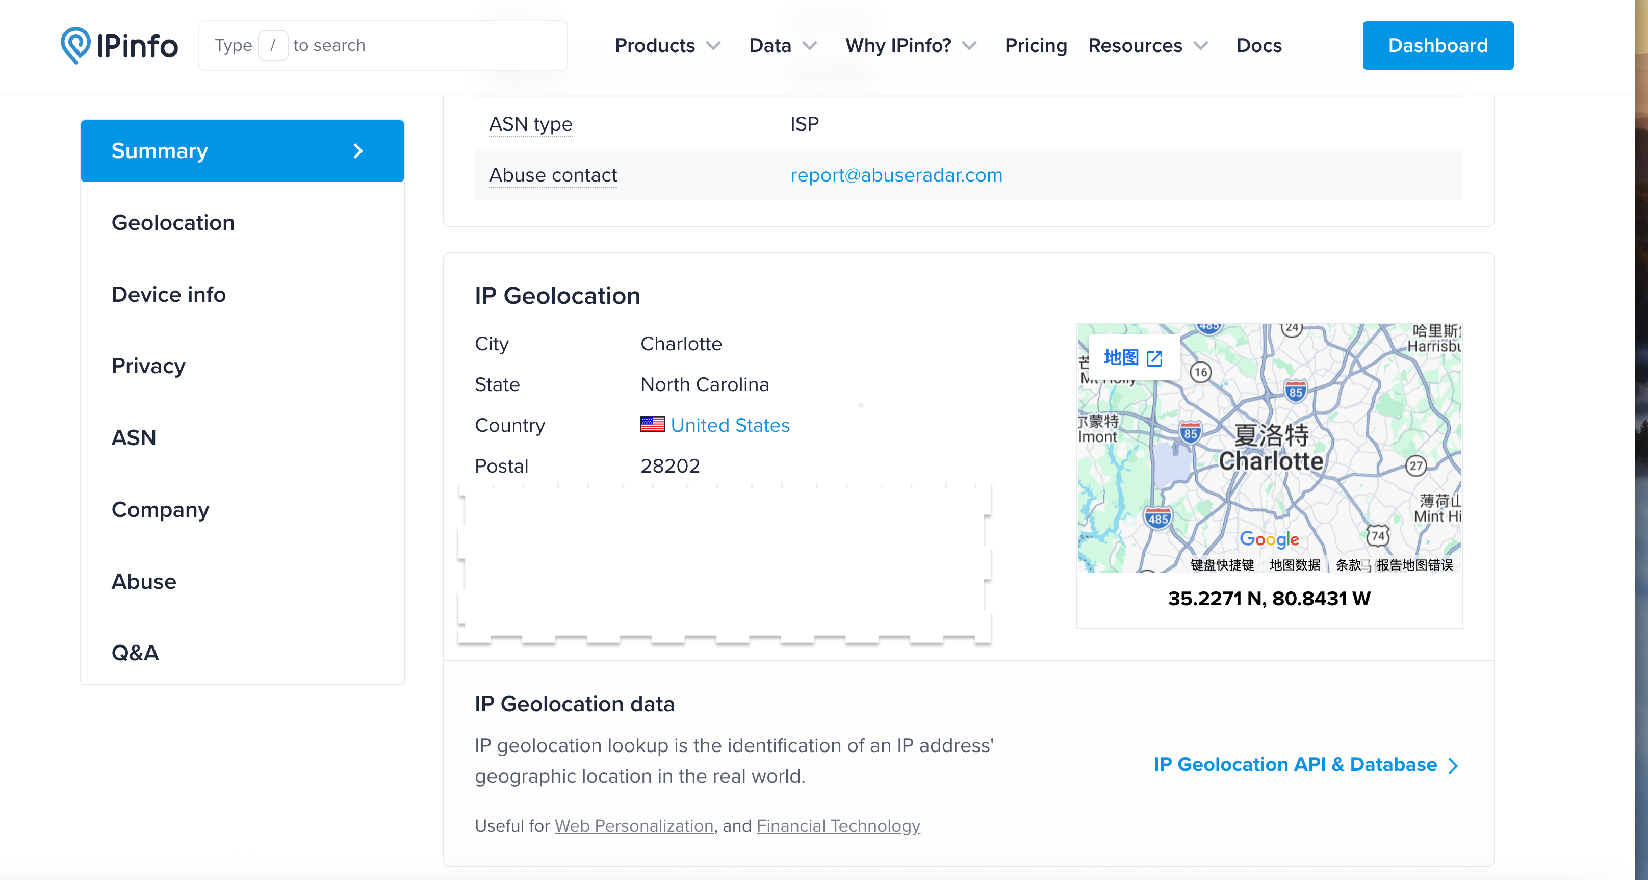Viewport: 1648px width, 880px height.
Task: Click the report@abuseradar.com email link
Action: coord(896,175)
